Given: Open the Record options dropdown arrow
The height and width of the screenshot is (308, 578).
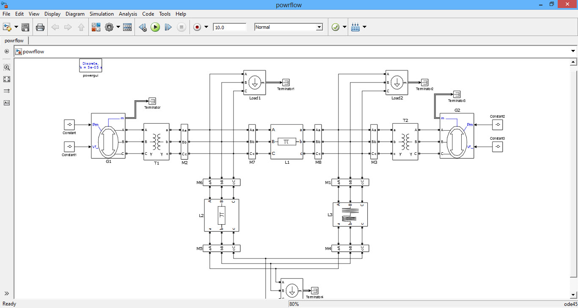Looking at the screenshot, I should 206,27.
